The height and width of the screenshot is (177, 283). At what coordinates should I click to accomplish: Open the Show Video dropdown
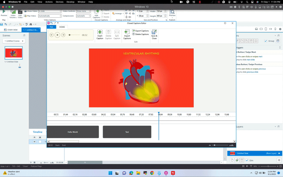coord(49,11)
